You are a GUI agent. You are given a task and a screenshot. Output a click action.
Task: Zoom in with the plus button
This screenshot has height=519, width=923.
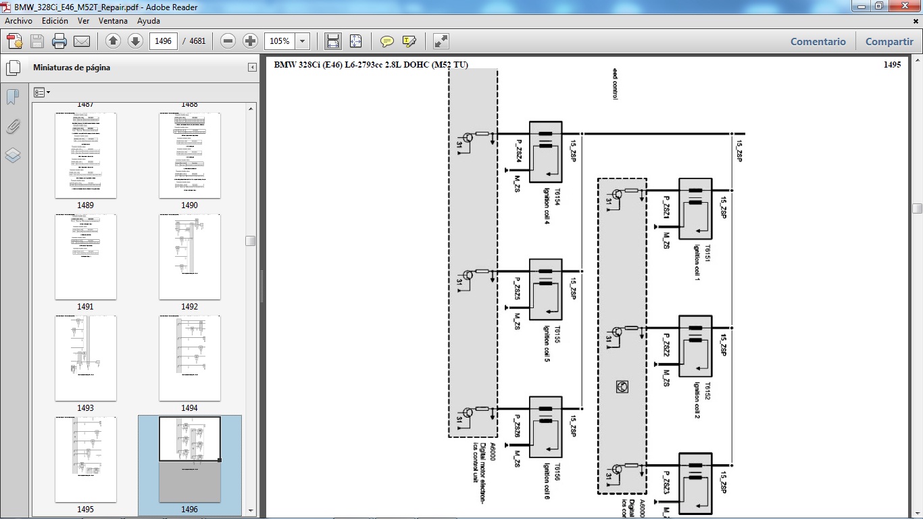click(x=250, y=41)
